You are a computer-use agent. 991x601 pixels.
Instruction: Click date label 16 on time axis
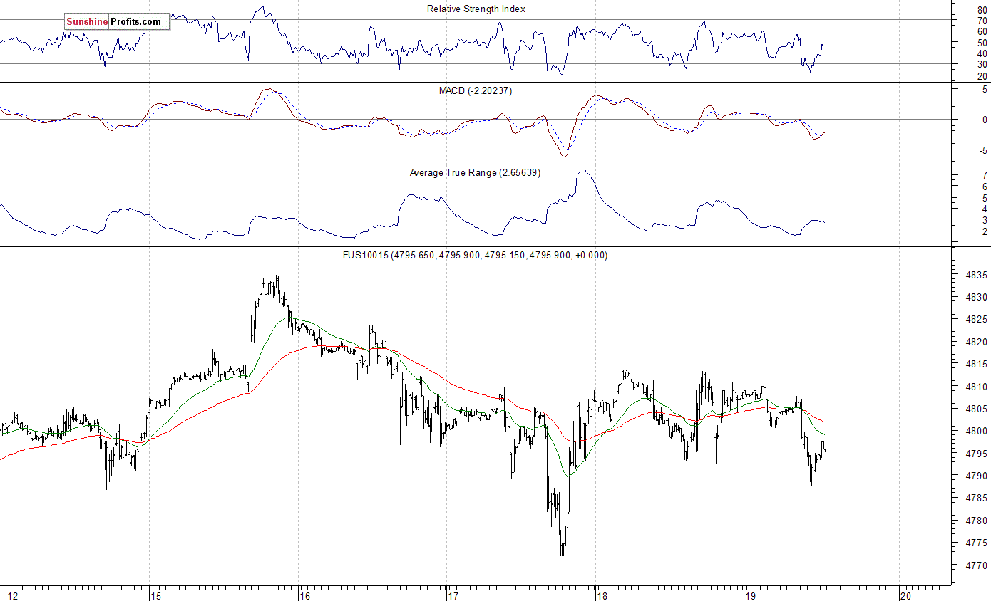pos(305,595)
